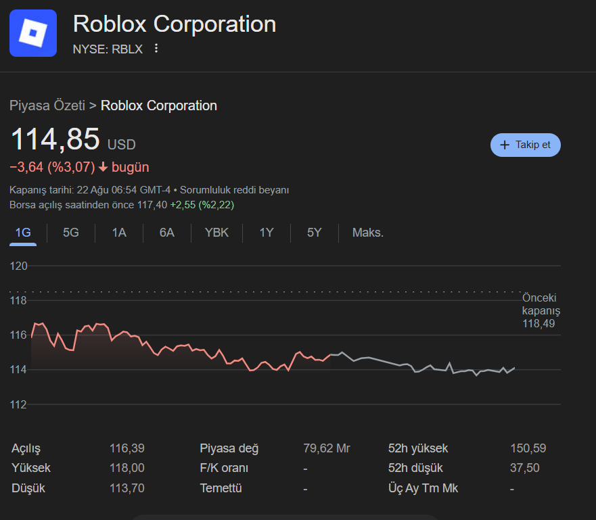Switch to the 6A time range tab

coord(167,233)
